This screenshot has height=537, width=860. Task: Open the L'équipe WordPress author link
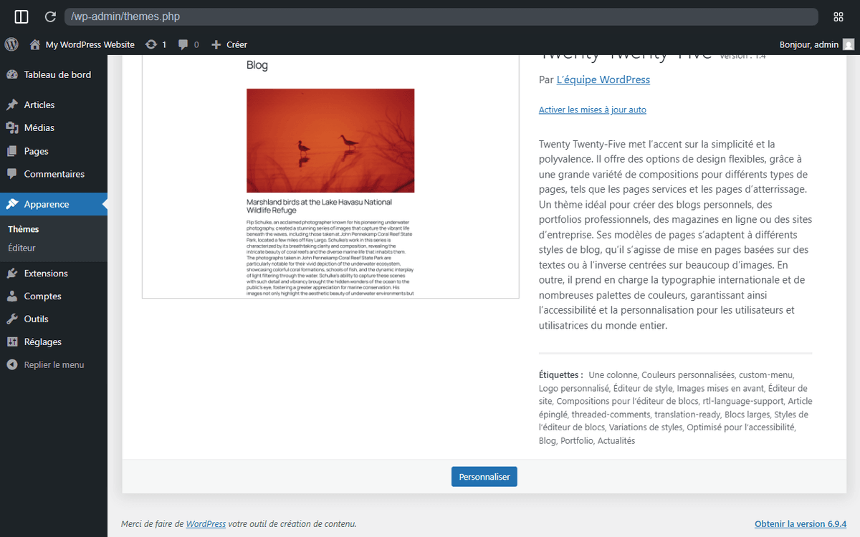click(x=603, y=79)
